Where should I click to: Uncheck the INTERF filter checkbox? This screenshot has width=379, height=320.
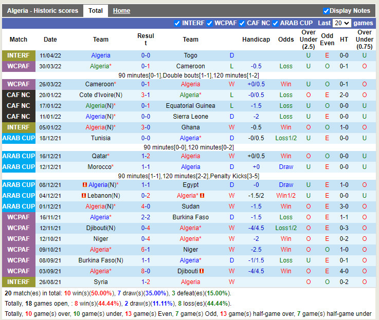[x=177, y=23]
